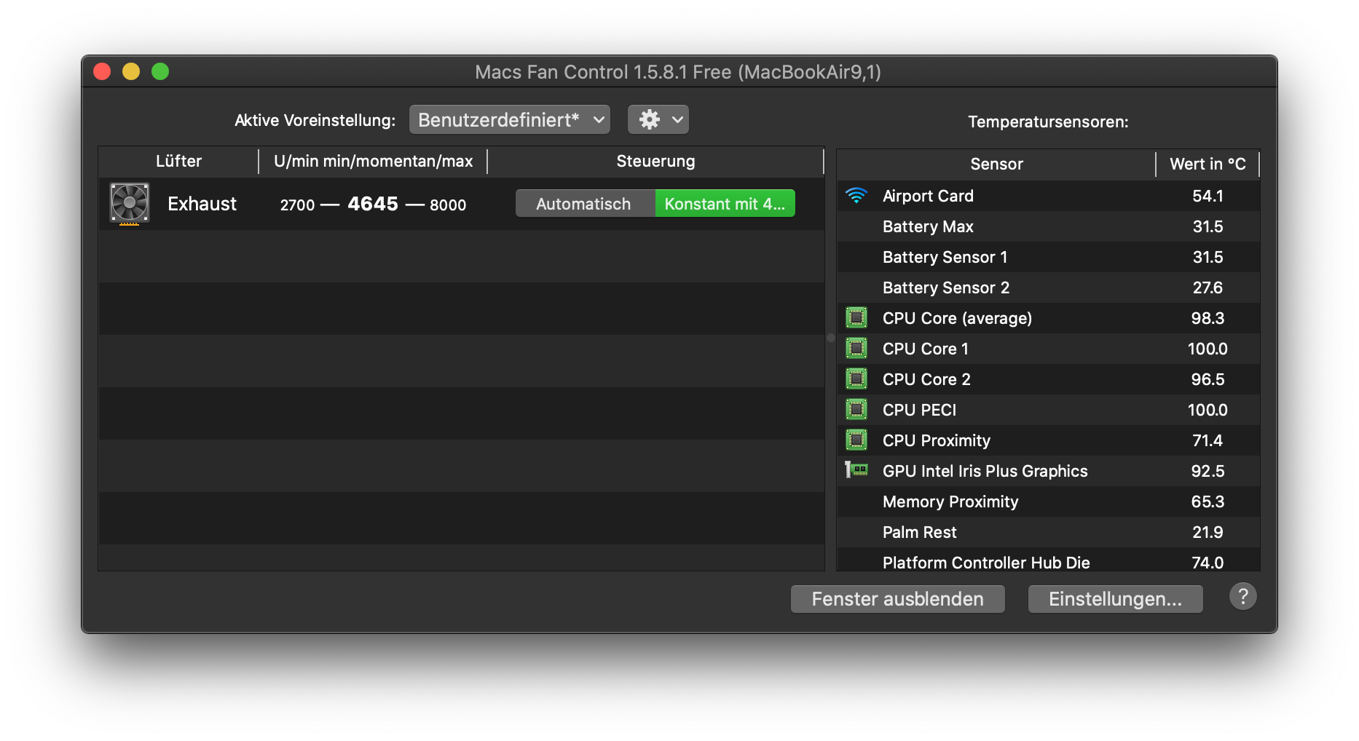Open Einstellungen... preferences button

(x=1115, y=599)
